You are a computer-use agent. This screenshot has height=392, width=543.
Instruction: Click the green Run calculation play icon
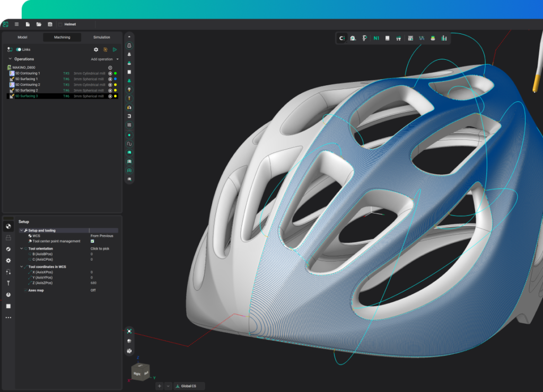tap(115, 49)
